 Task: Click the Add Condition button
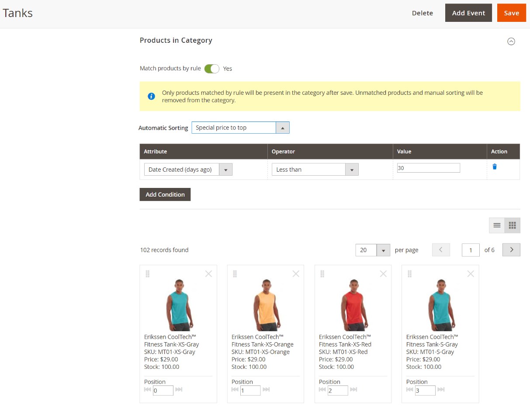click(x=165, y=194)
